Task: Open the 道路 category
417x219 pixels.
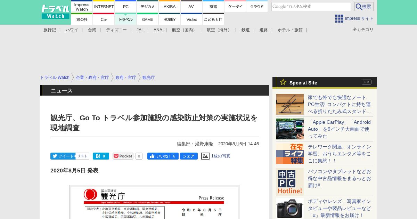Action: 264,30
